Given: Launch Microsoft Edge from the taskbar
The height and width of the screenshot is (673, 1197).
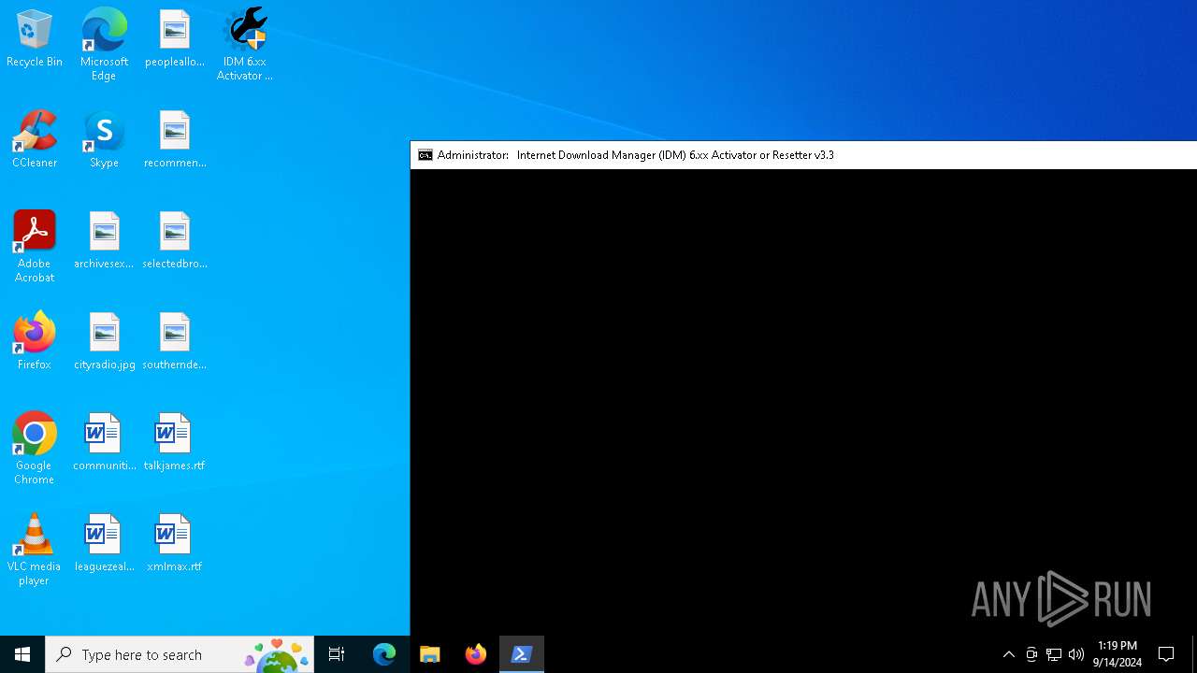Looking at the screenshot, I should click(384, 654).
